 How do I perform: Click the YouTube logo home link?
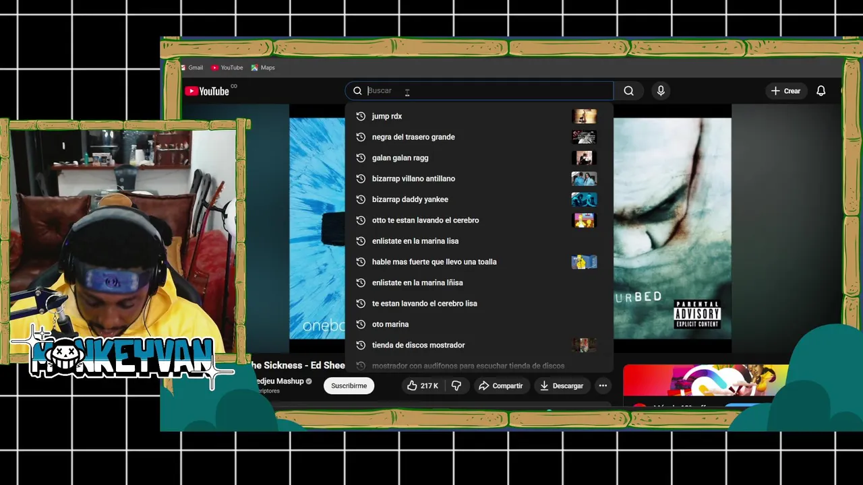click(208, 91)
